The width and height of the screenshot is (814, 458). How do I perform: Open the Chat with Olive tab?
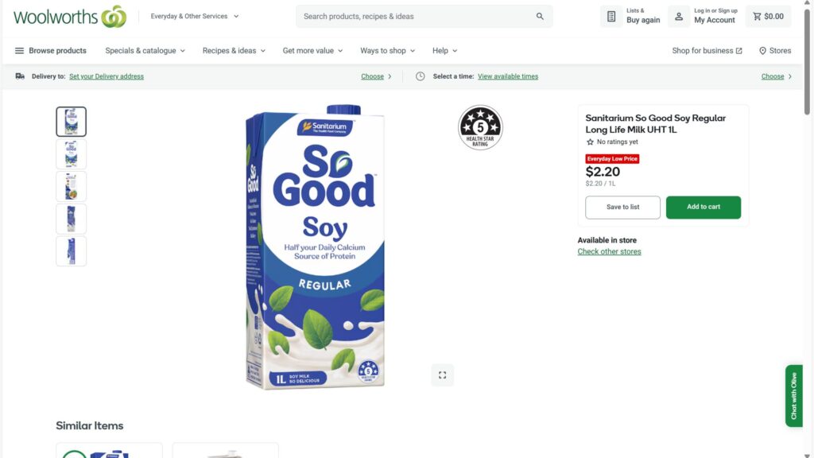point(793,396)
